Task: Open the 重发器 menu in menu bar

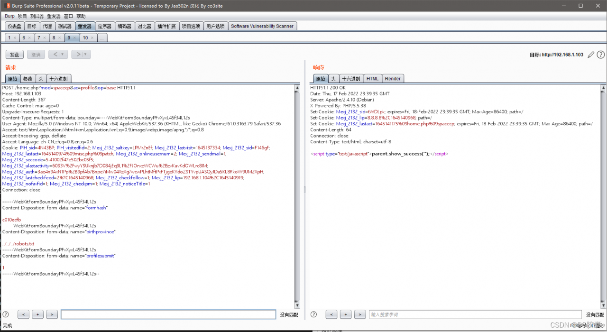Action: click(x=54, y=16)
